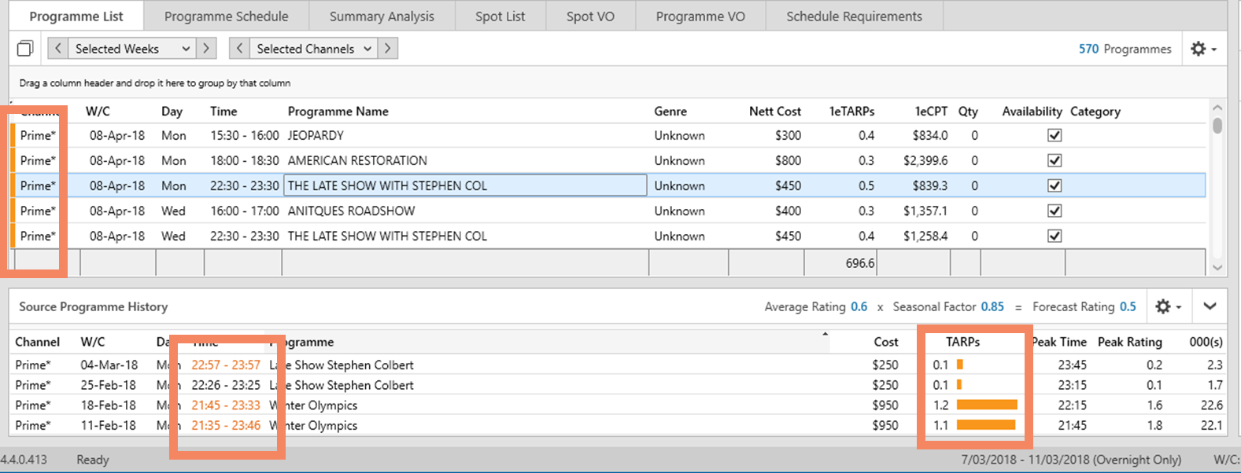This screenshot has height=473, width=1241.
Task: Click the copy windows icon beside Selected Weeks
Action: [x=25, y=49]
